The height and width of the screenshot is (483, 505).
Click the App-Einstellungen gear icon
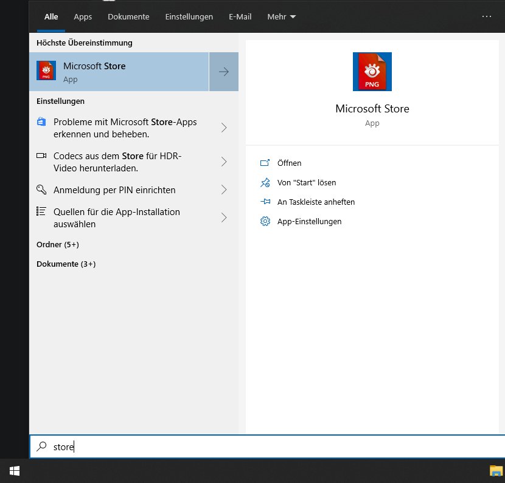[x=265, y=221]
